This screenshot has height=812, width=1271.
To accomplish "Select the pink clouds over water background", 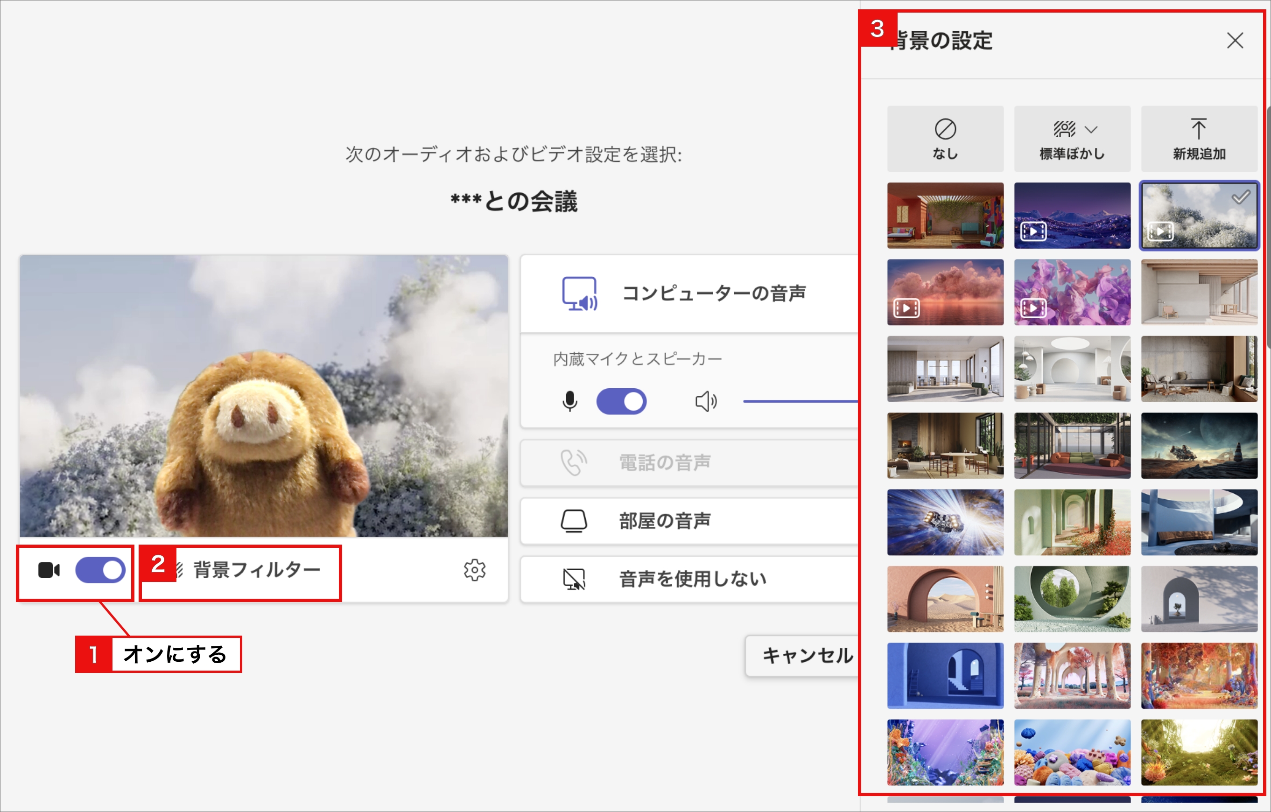I will coord(945,292).
